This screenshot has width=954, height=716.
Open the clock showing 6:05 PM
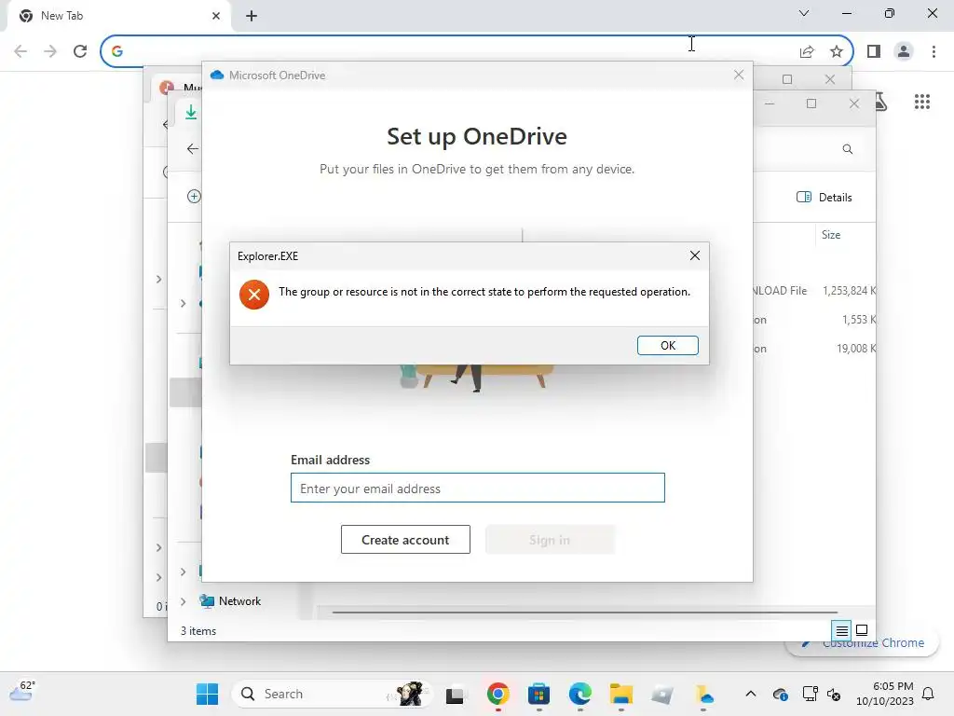[885, 694]
